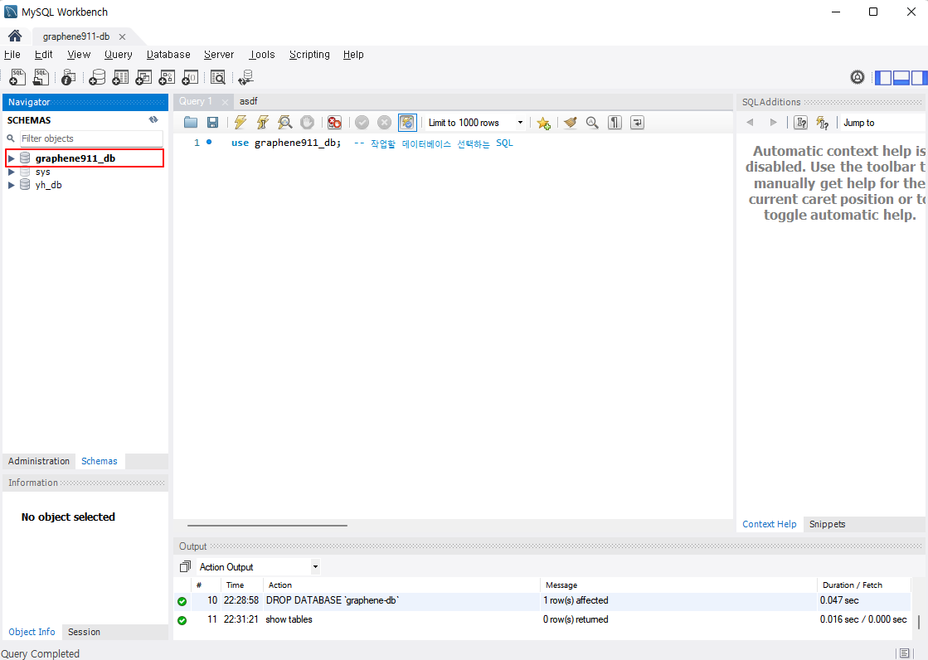
Task: Open the File menu
Action: tap(12, 55)
